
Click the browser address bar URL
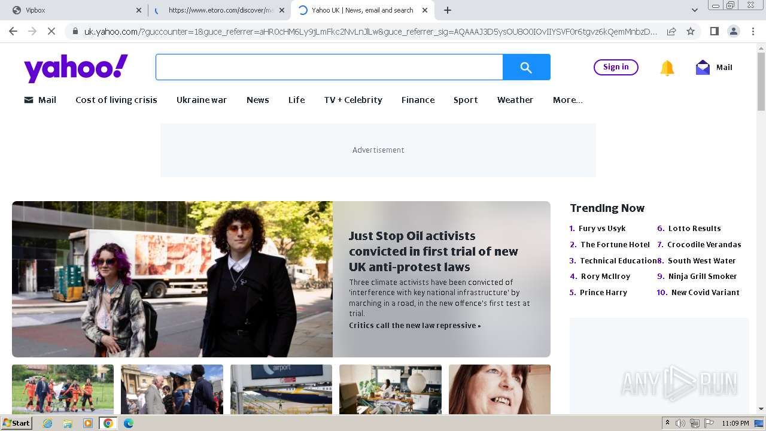(x=370, y=31)
